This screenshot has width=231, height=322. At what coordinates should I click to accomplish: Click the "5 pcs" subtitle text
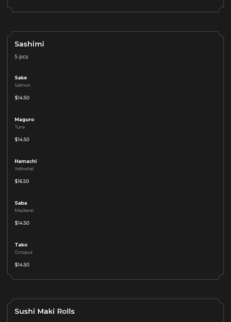21,57
